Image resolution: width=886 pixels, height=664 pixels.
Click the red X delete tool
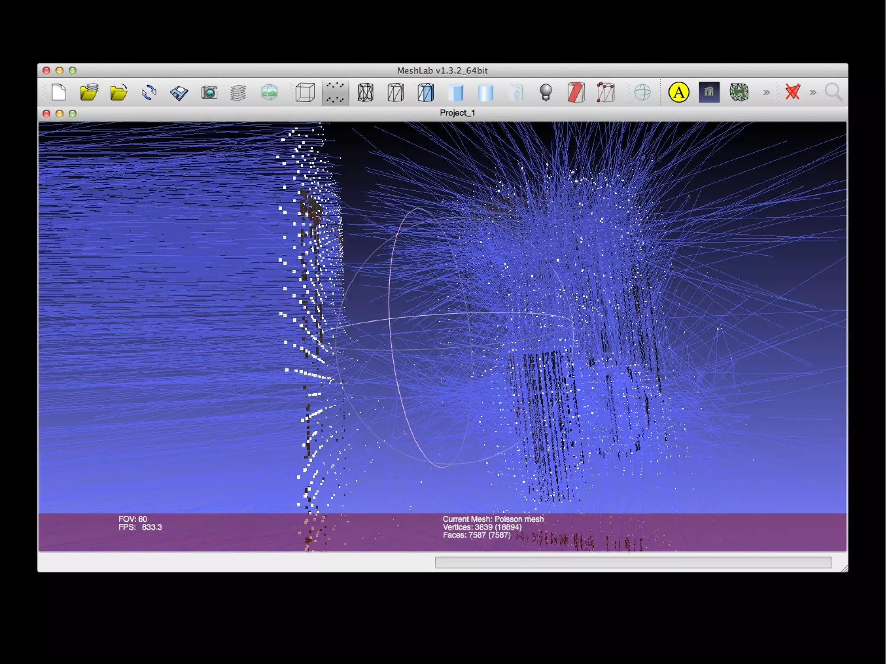793,92
